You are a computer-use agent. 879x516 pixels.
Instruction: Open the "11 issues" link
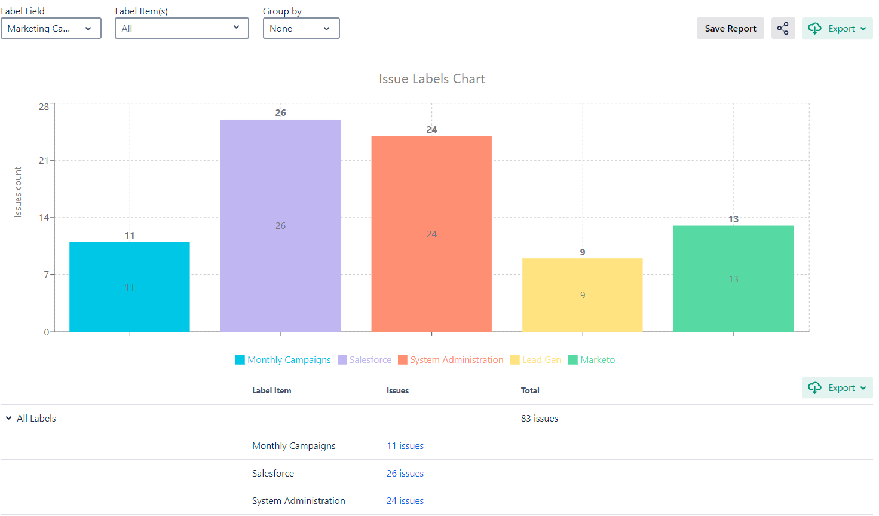click(x=405, y=445)
